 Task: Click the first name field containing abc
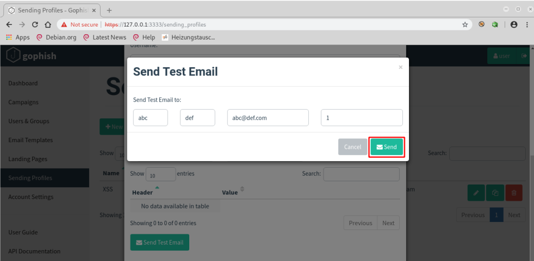[151, 118]
